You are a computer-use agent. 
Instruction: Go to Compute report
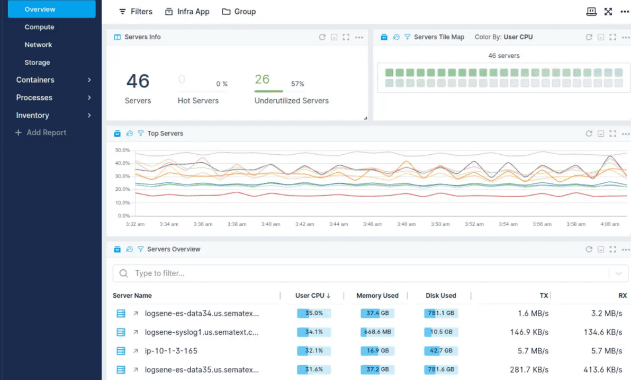[39, 27]
